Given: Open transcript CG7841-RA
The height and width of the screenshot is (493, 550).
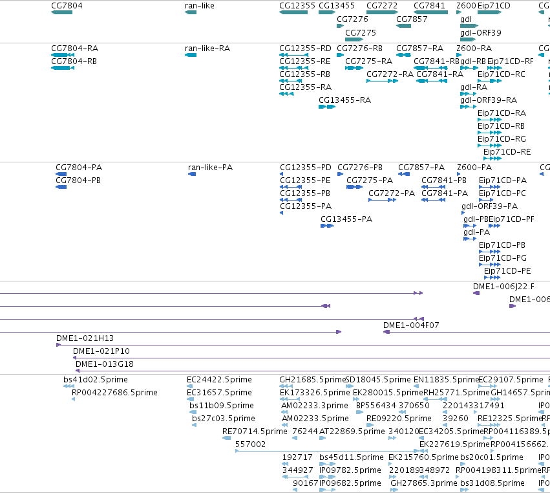Looking at the screenshot, I should pyautogui.click(x=440, y=74).
